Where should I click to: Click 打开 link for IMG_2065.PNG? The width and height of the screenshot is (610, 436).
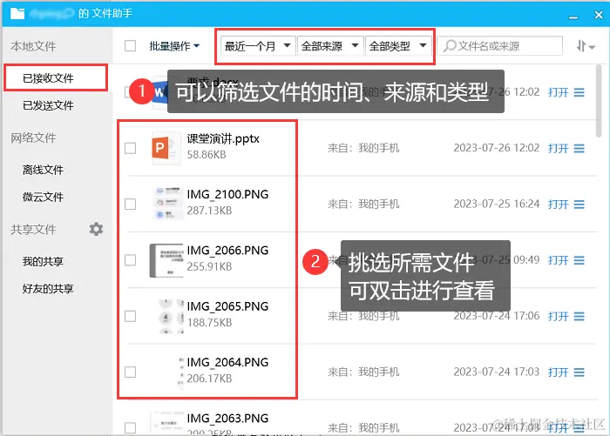pos(559,317)
